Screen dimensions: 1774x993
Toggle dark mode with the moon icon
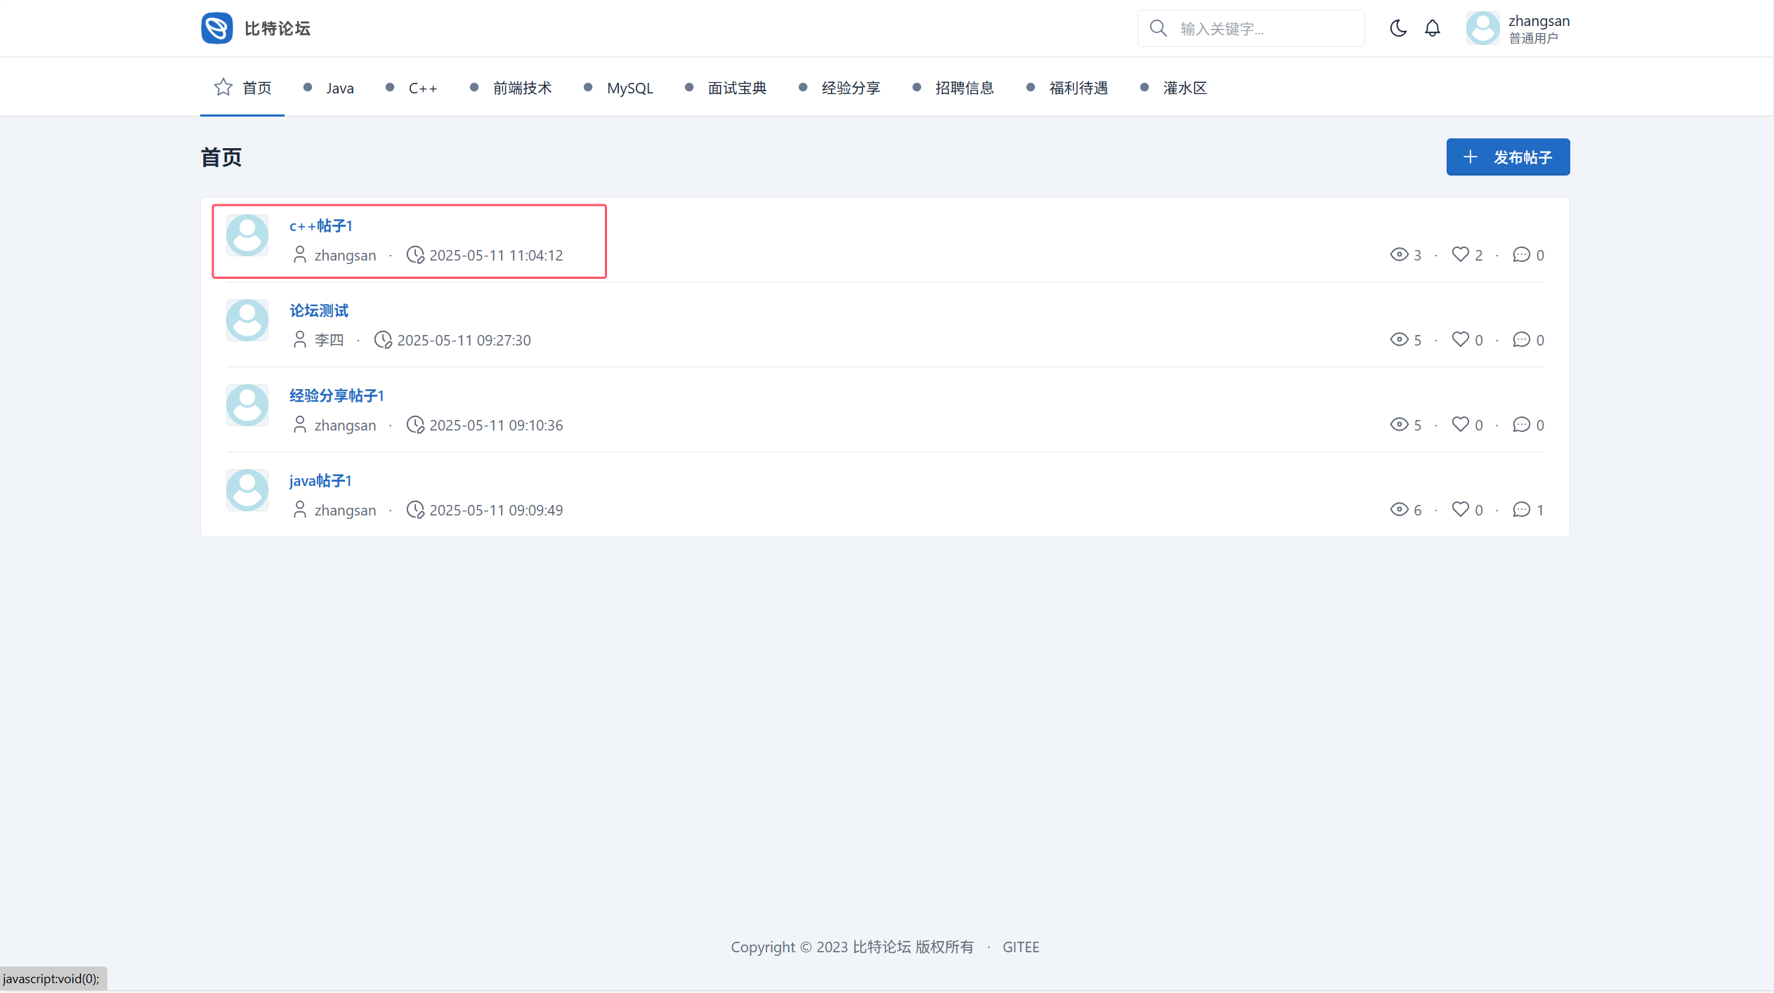(1398, 28)
